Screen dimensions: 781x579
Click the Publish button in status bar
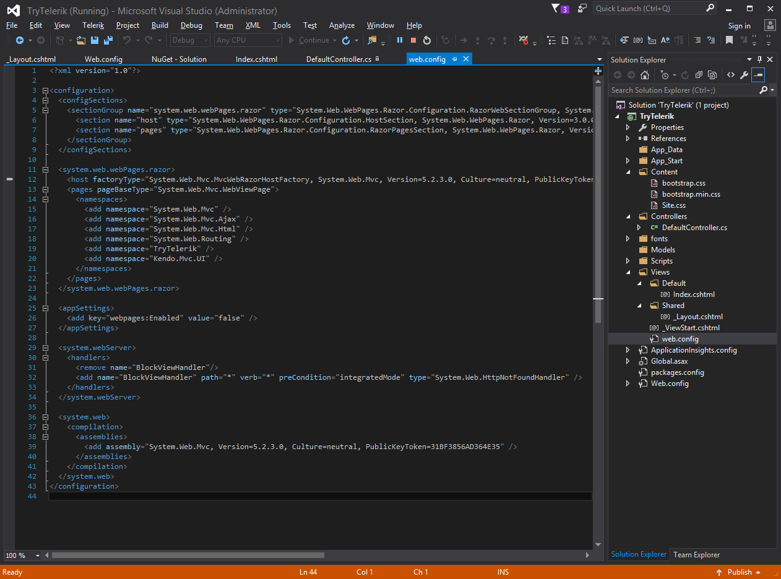click(x=740, y=572)
